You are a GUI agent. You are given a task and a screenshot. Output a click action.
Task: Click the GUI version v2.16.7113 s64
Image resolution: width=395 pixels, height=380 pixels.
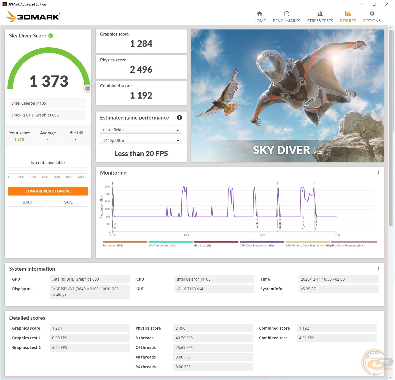tap(214, 289)
